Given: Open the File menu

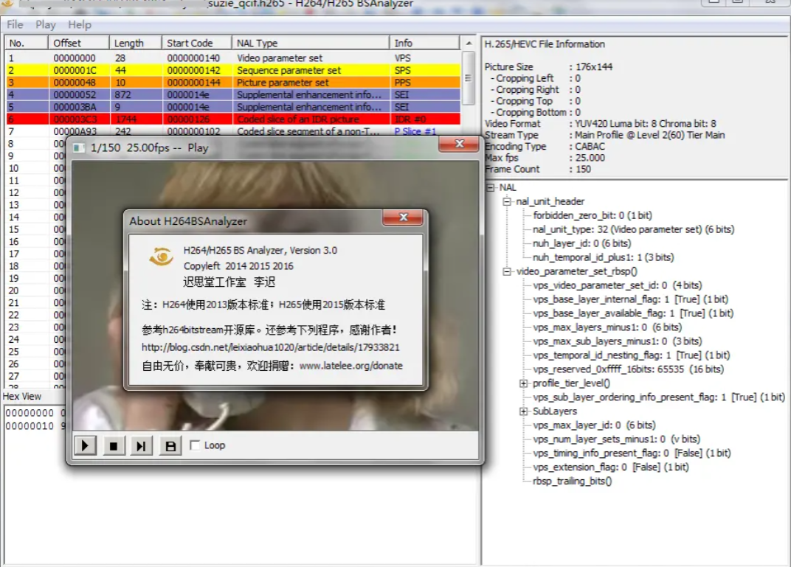Looking at the screenshot, I should click(15, 24).
